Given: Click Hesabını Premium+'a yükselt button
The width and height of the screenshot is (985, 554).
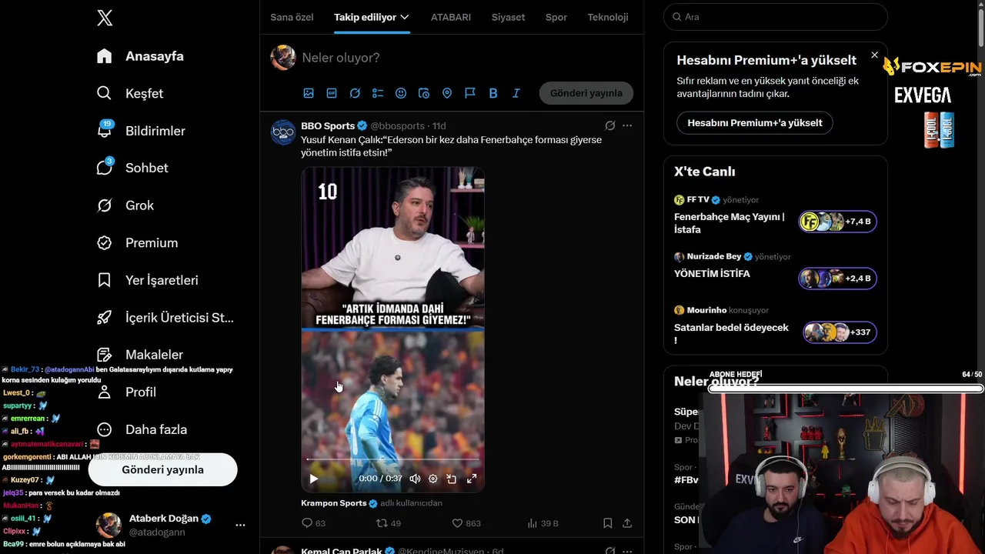Looking at the screenshot, I should (754, 122).
